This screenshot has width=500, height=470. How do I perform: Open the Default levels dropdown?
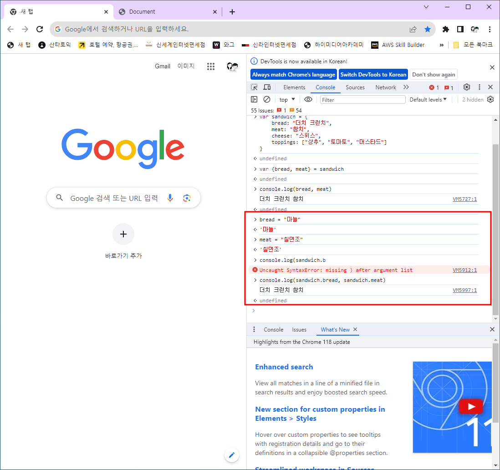point(428,99)
